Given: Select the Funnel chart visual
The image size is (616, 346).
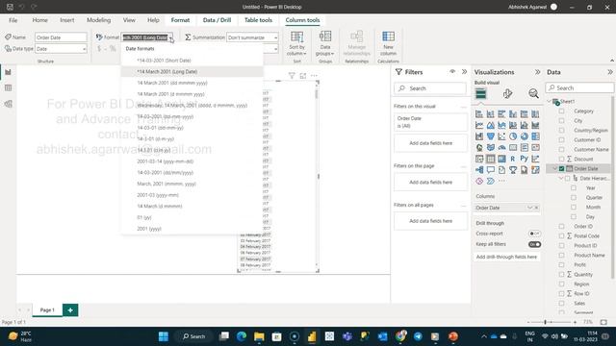Looking at the screenshot, I should pyautogui.click(x=490, y=136).
